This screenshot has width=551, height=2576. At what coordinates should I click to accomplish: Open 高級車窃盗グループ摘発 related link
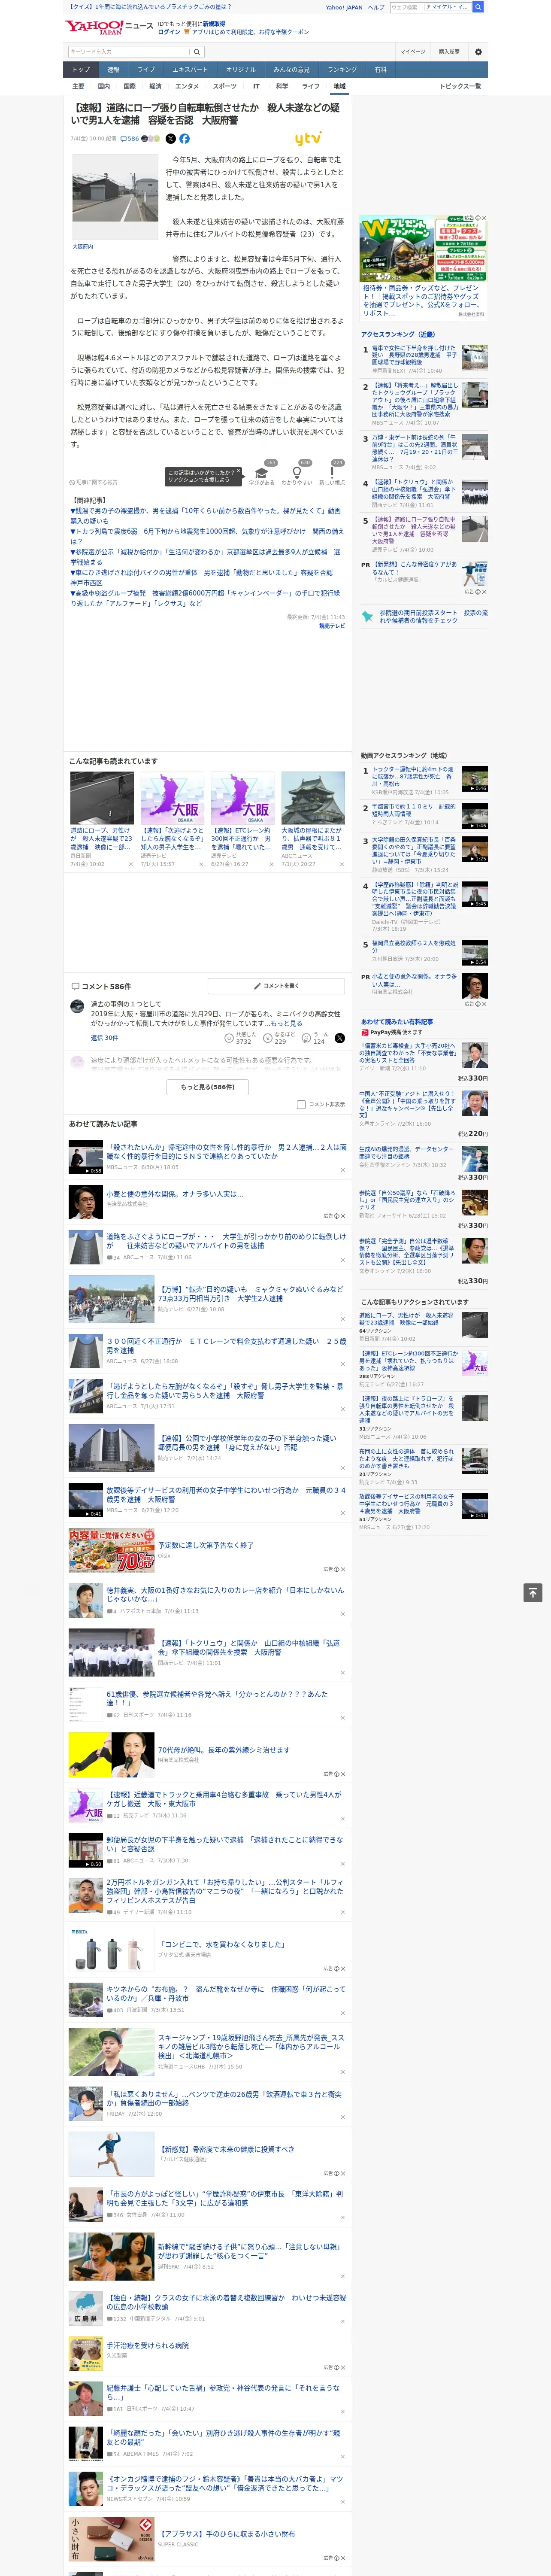[205, 598]
